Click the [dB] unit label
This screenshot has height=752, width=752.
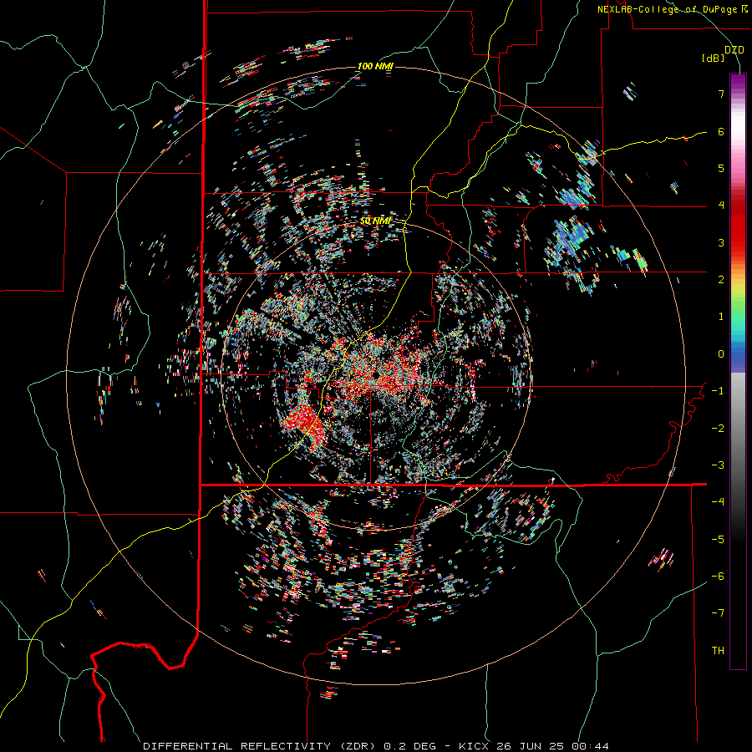click(x=713, y=58)
